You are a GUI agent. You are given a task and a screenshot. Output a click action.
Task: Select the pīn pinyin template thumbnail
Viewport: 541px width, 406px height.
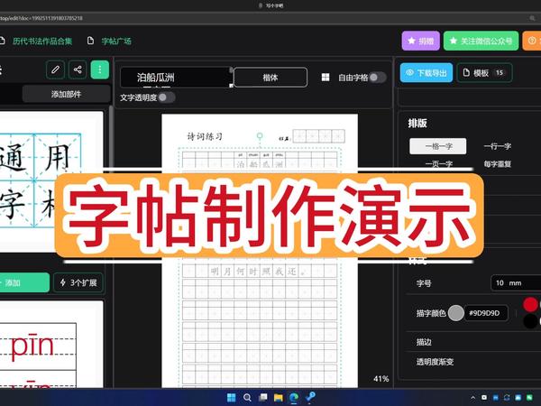[51, 345]
